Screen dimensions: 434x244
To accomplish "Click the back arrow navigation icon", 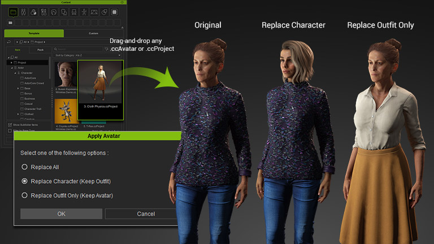I will click(x=9, y=41).
